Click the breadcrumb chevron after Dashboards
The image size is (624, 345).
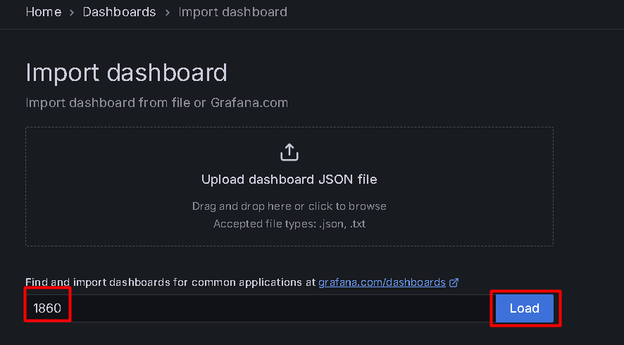click(167, 13)
